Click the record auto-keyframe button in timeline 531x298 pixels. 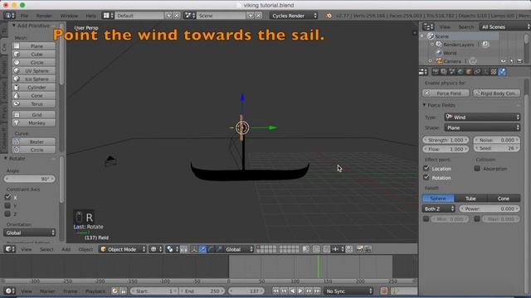(384, 291)
